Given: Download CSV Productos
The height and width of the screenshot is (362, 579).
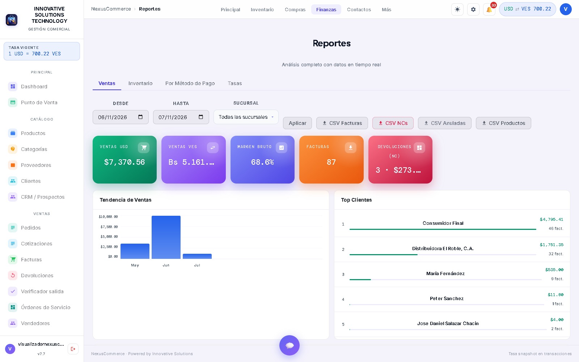Looking at the screenshot, I should pyautogui.click(x=503, y=123).
